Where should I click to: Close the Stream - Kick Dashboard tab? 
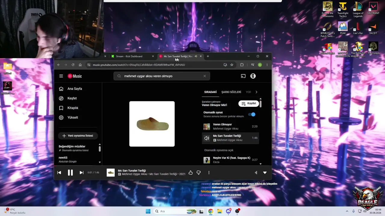pyautogui.click(x=153, y=56)
